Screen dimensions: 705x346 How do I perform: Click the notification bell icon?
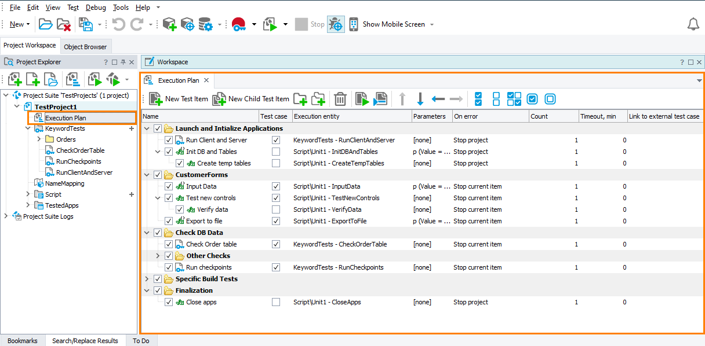click(x=693, y=24)
